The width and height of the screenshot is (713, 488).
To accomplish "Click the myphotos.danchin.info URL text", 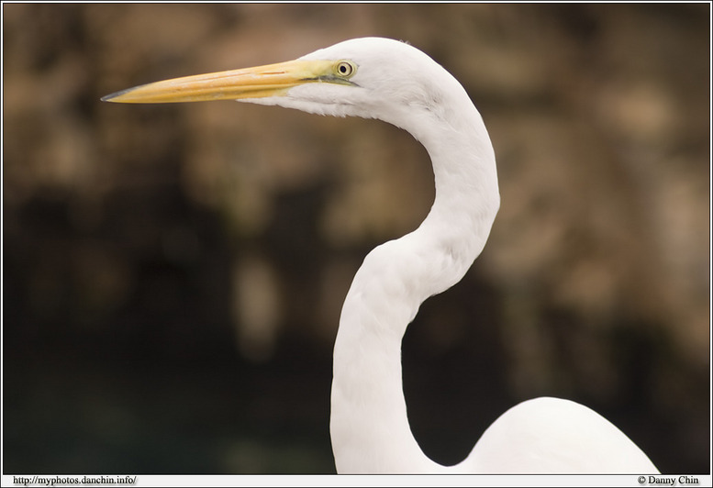I will coord(74,481).
